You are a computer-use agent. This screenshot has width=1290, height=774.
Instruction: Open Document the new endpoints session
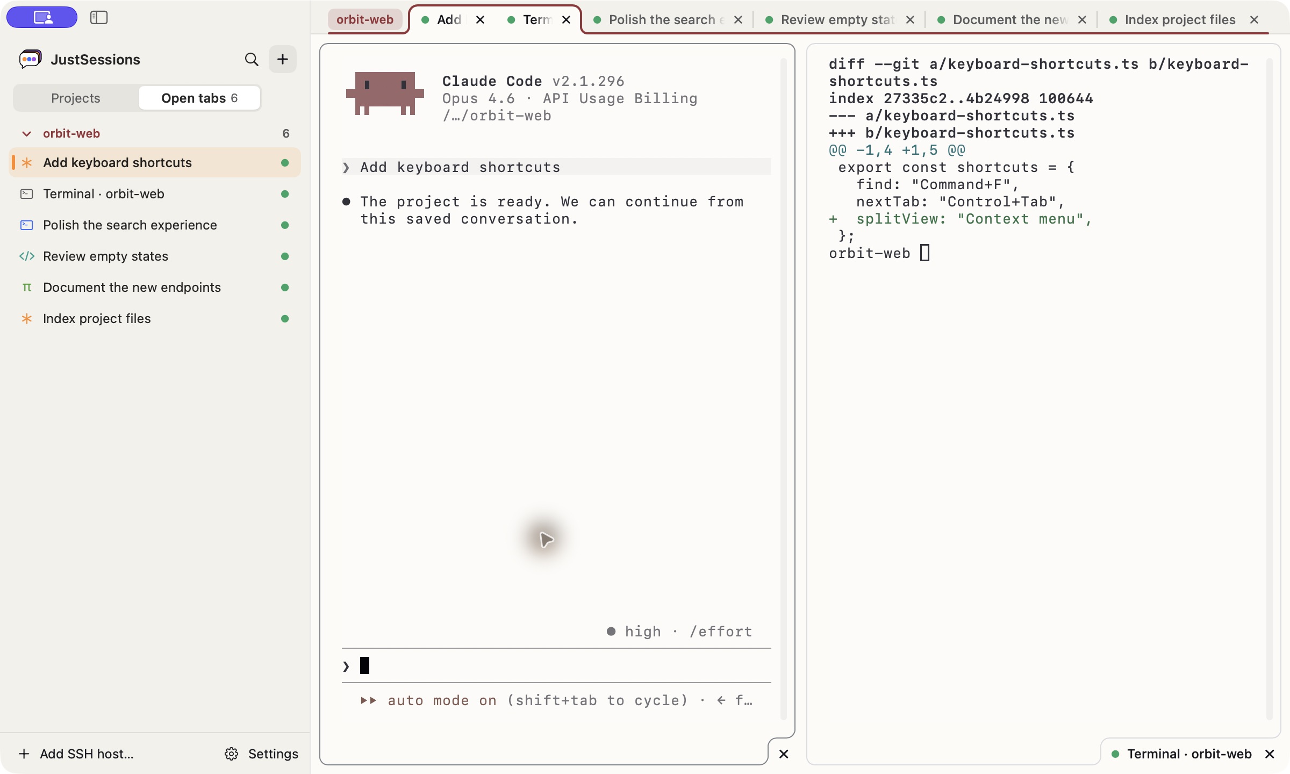click(155, 288)
